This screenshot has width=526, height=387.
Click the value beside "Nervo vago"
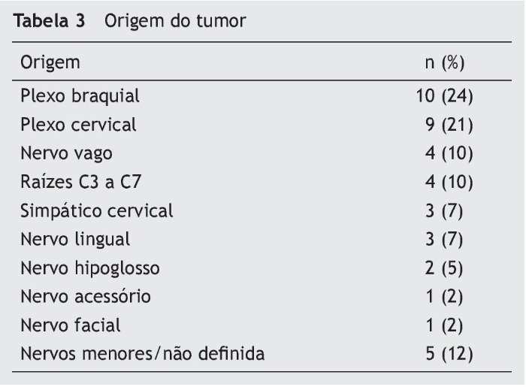point(448,153)
